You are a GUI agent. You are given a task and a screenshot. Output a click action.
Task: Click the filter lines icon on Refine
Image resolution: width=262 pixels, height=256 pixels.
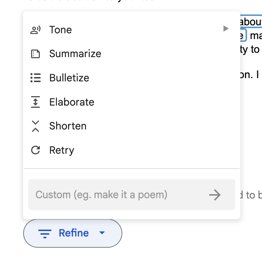45,234
